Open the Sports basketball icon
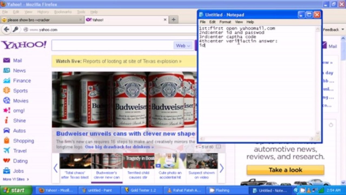Image resolution: width=346 pixels, height=195 pixels. 6,90
